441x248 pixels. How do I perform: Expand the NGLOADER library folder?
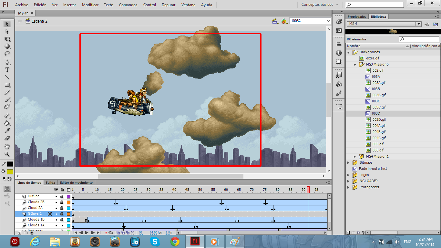(348, 181)
